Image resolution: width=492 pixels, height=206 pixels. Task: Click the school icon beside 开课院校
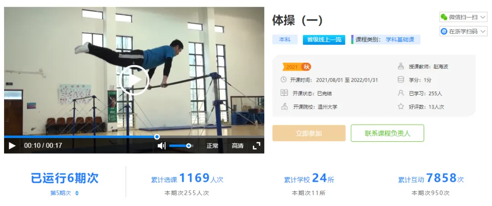284,107
